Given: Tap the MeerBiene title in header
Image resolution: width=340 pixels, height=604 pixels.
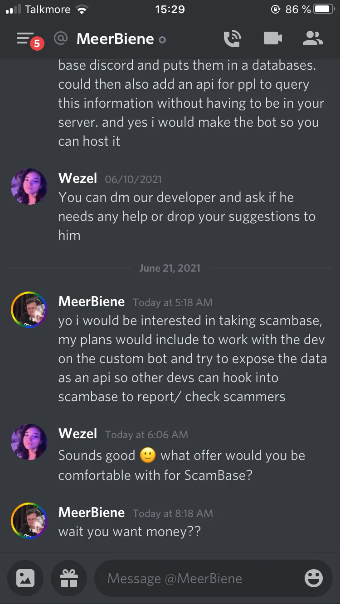Looking at the screenshot, I should (x=115, y=39).
